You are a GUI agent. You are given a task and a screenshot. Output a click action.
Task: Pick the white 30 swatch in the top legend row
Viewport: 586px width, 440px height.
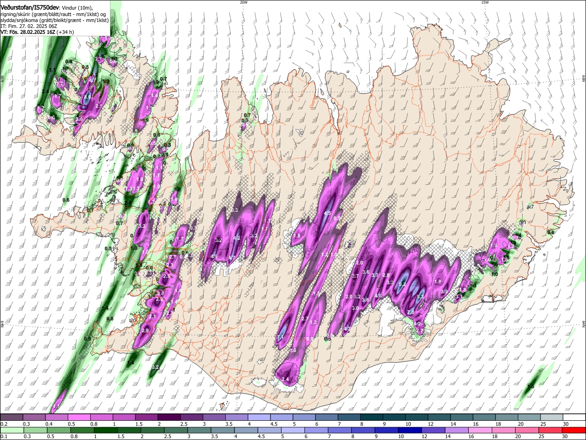pyautogui.click(x=574, y=418)
